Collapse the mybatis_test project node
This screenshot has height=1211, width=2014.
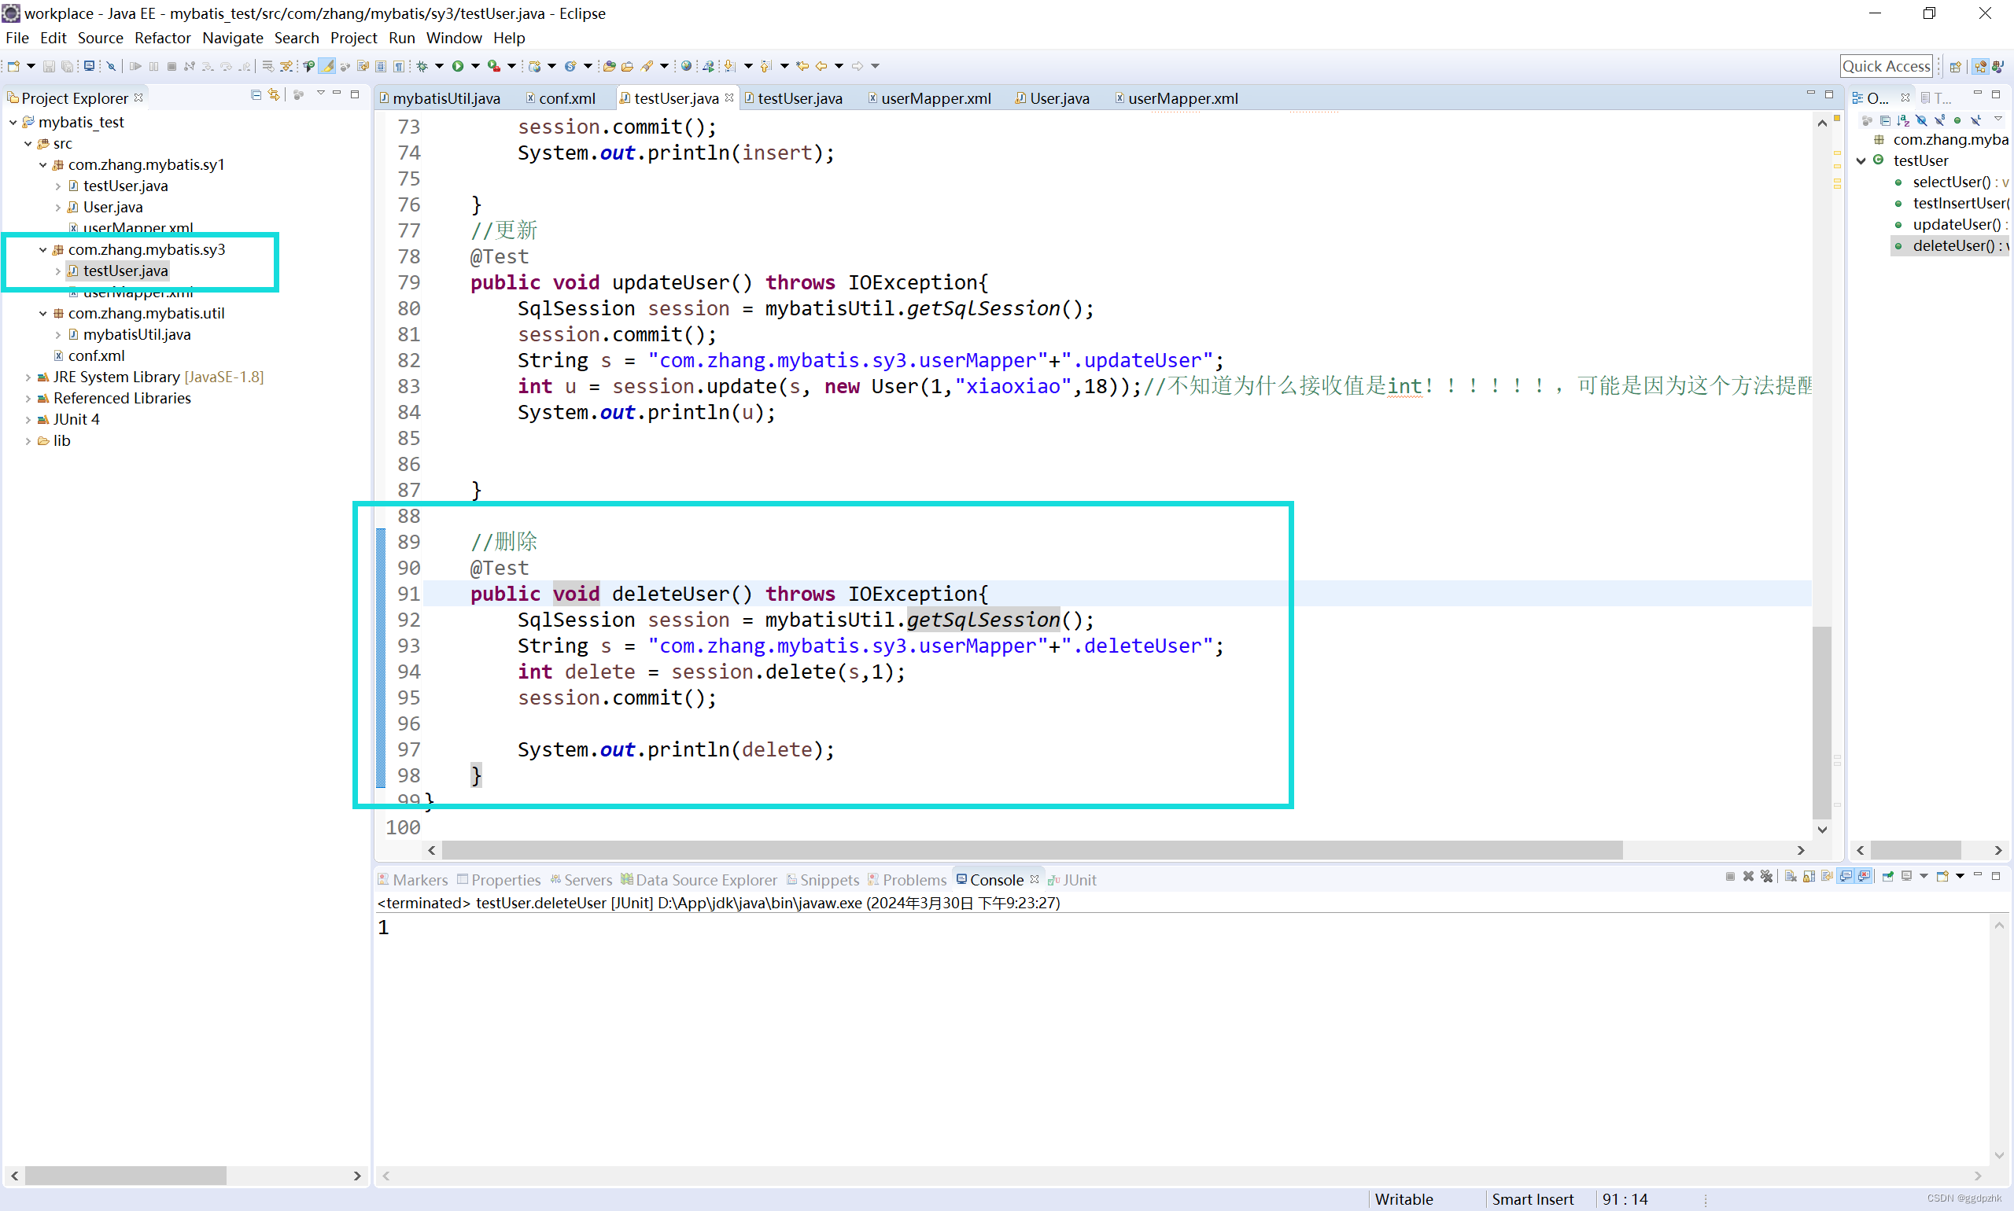coord(13,122)
